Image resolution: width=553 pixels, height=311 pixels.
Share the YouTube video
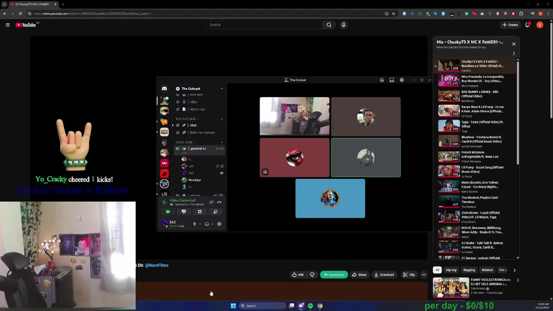pos(359,275)
